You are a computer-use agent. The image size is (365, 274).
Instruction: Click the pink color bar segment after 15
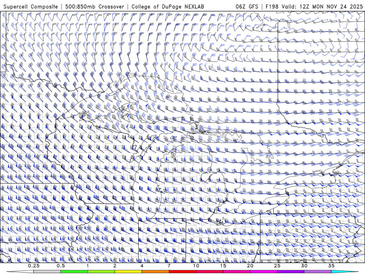pyautogui.click(x=236, y=272)
